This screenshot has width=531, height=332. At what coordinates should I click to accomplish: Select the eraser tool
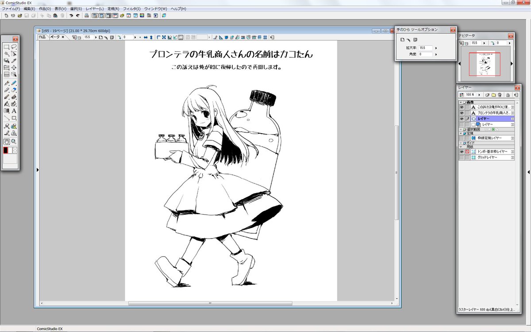[x=14, y=89]
